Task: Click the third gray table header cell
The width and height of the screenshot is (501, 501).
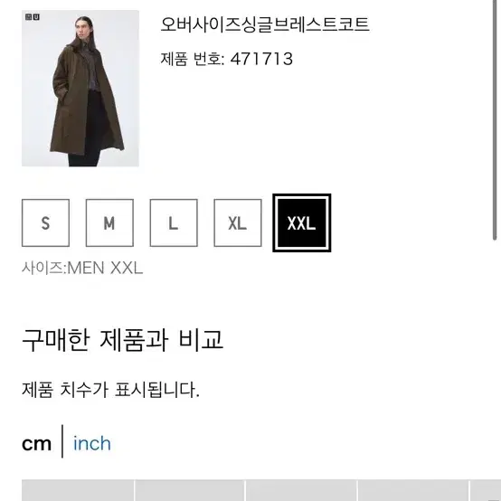Action: (301, 490)
